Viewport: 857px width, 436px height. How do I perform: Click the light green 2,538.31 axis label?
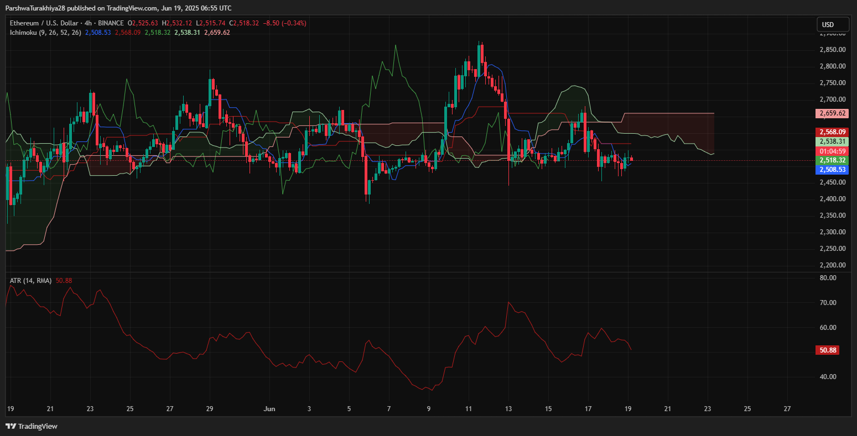(832, 141)
